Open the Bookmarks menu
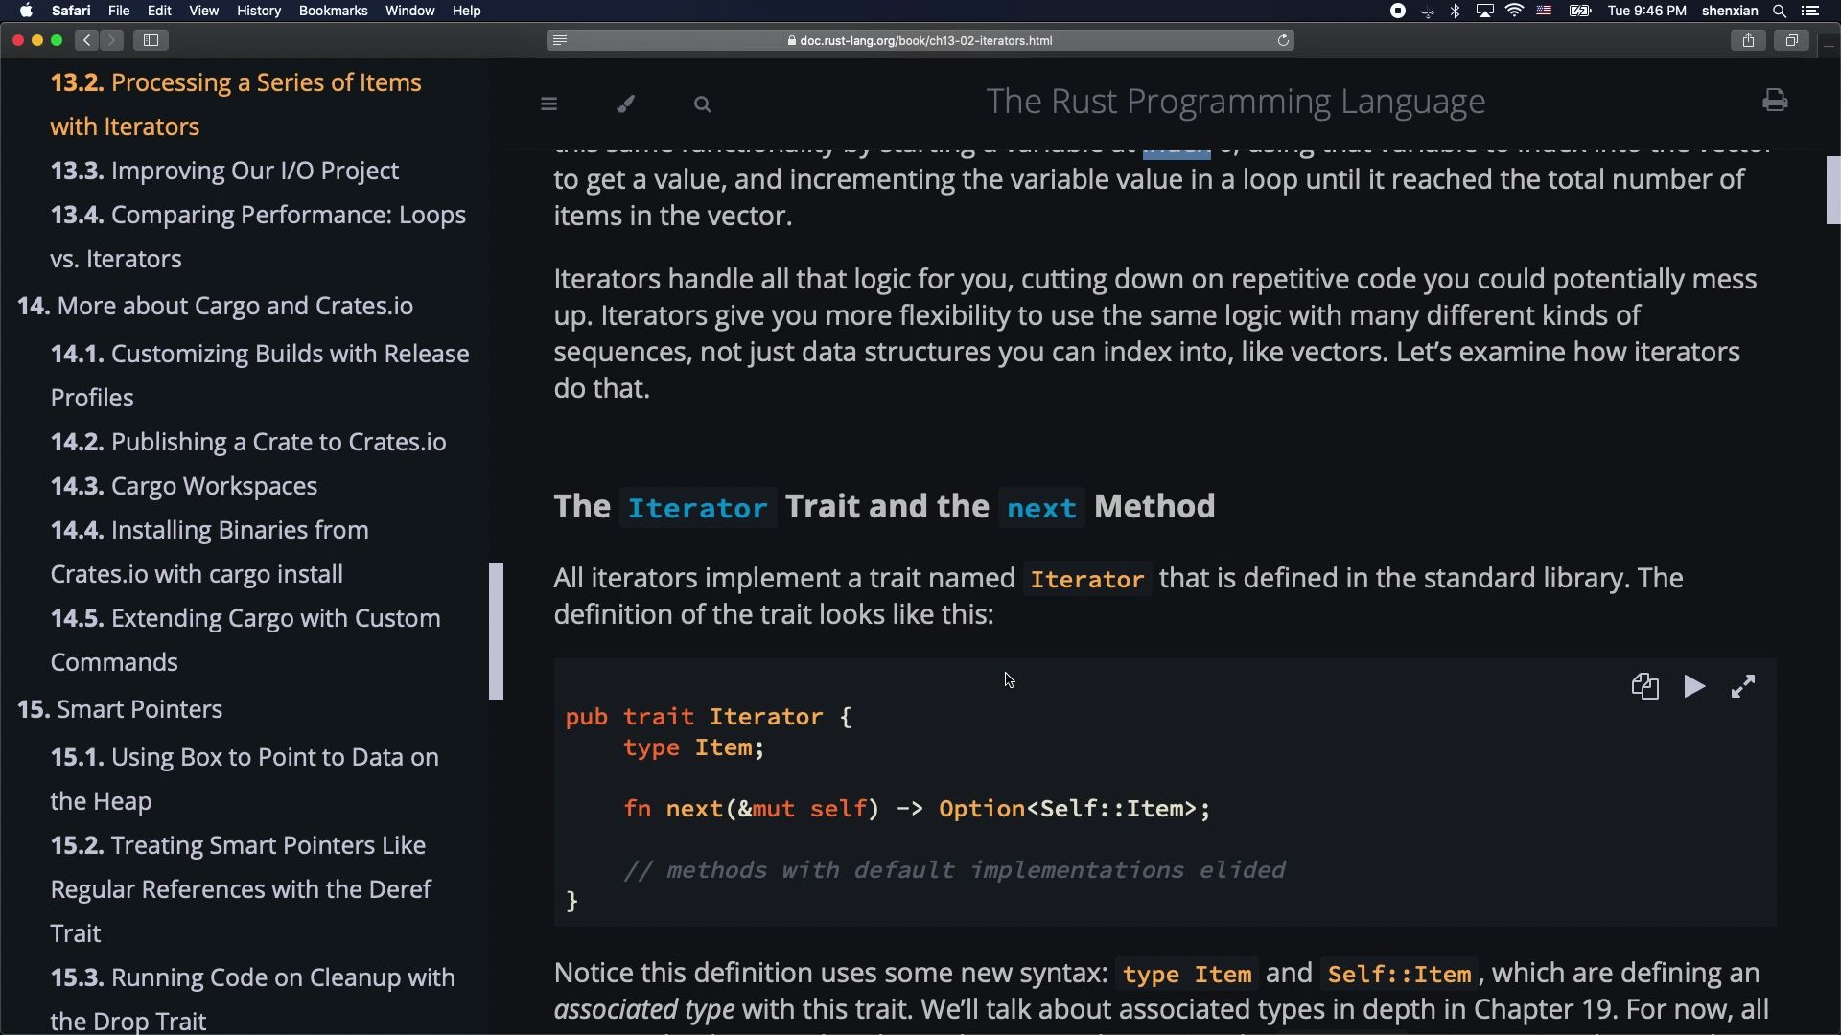1841x1035 pixels. pyautogui.click(x=334, y=11)
